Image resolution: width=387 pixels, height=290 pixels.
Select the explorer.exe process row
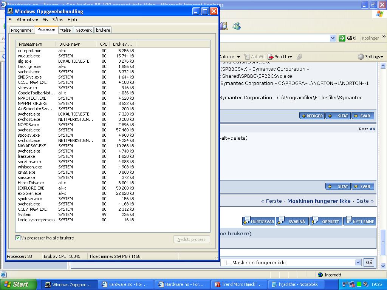pos(76,194)
